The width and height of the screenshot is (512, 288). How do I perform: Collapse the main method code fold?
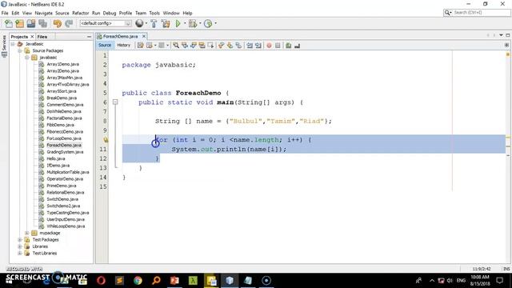[115, 102]
